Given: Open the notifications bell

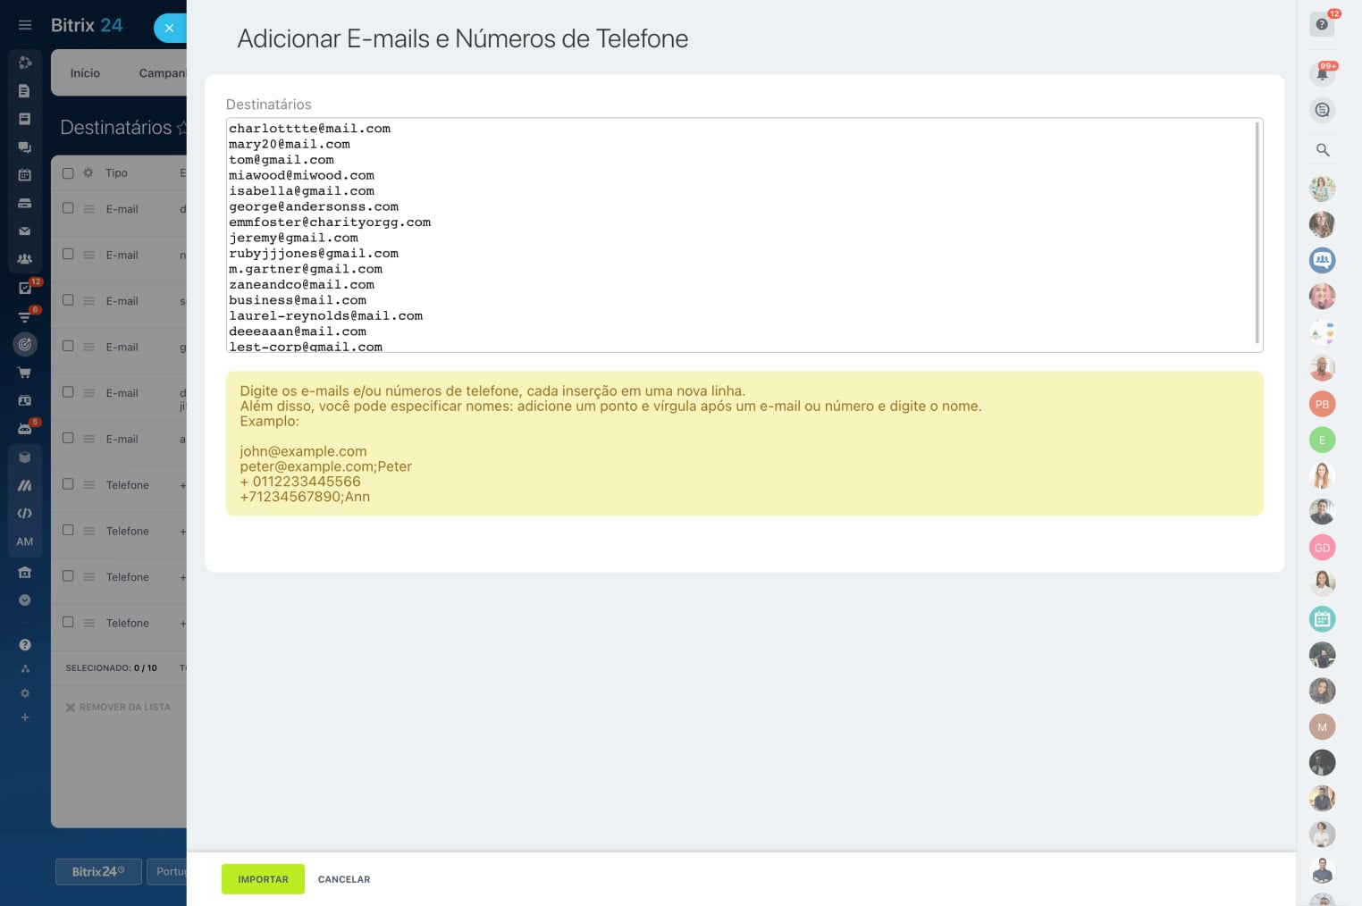Looking at the screenshot, I should pos(1322,73).
